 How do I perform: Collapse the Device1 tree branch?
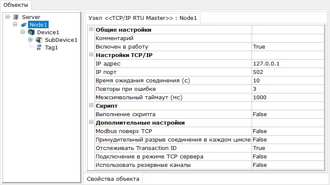point(23,32)
